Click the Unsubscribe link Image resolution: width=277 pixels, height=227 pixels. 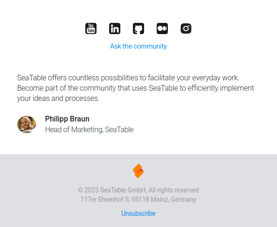[x=138, y=213]
